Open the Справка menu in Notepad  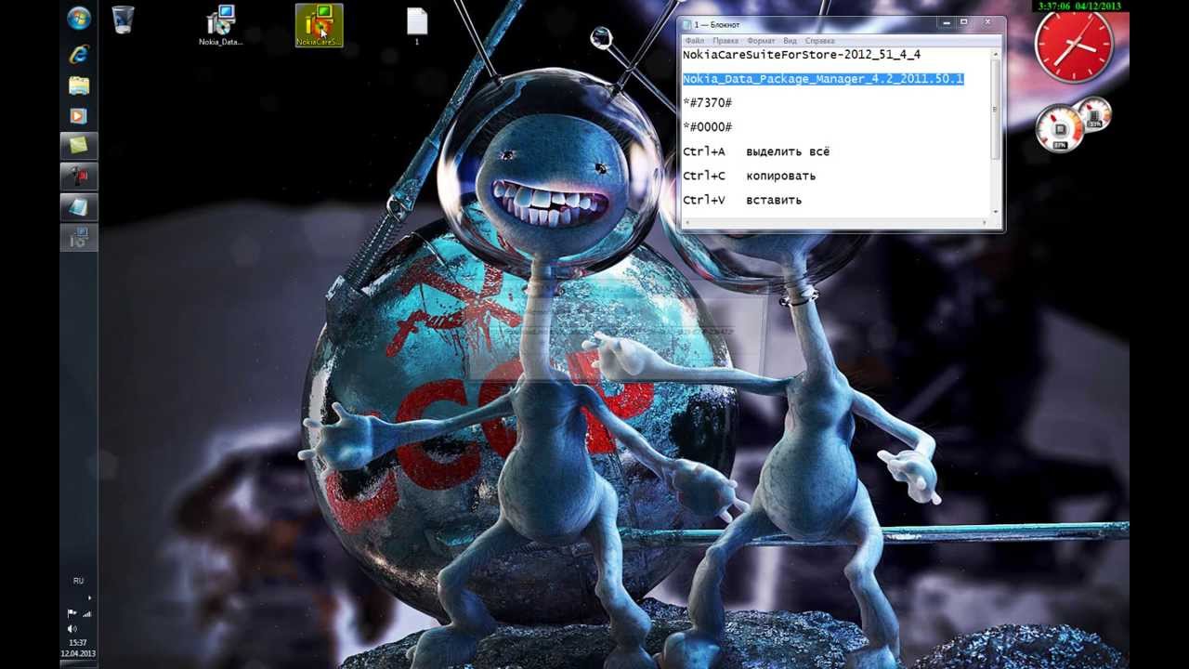pyautogui.click(x=819, y=41)
